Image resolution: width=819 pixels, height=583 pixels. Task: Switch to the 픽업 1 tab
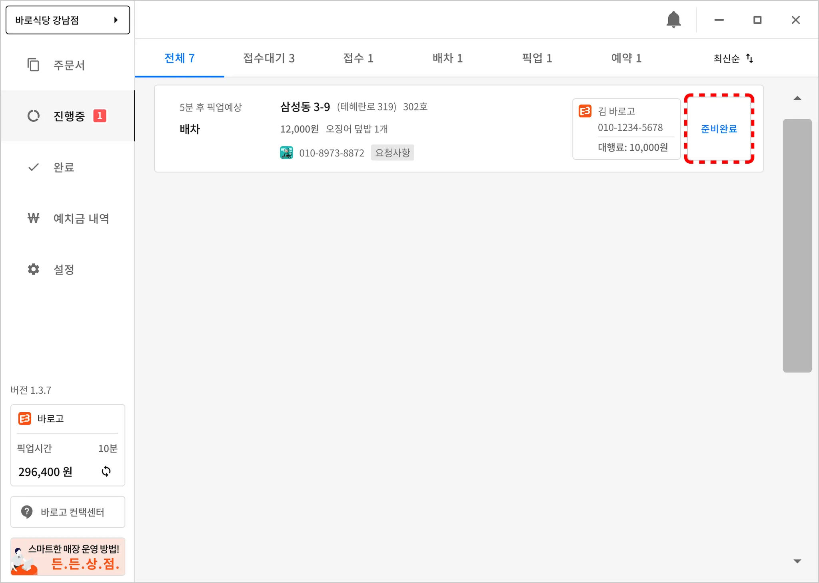(x=537, y=58)
